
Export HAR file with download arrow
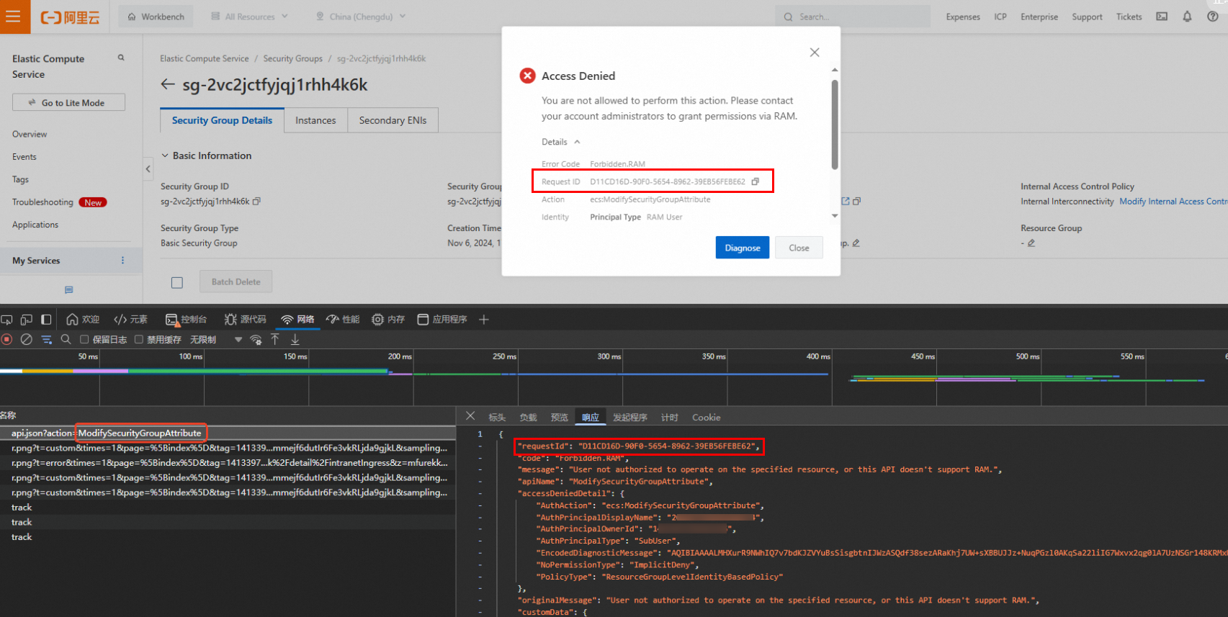295,339
